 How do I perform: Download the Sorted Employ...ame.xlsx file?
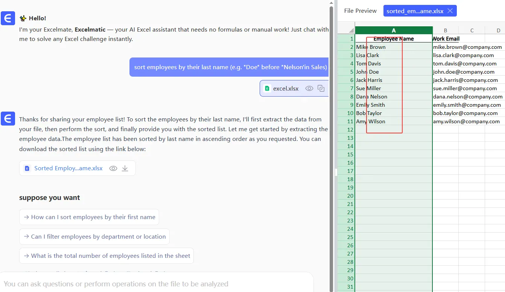125,168
